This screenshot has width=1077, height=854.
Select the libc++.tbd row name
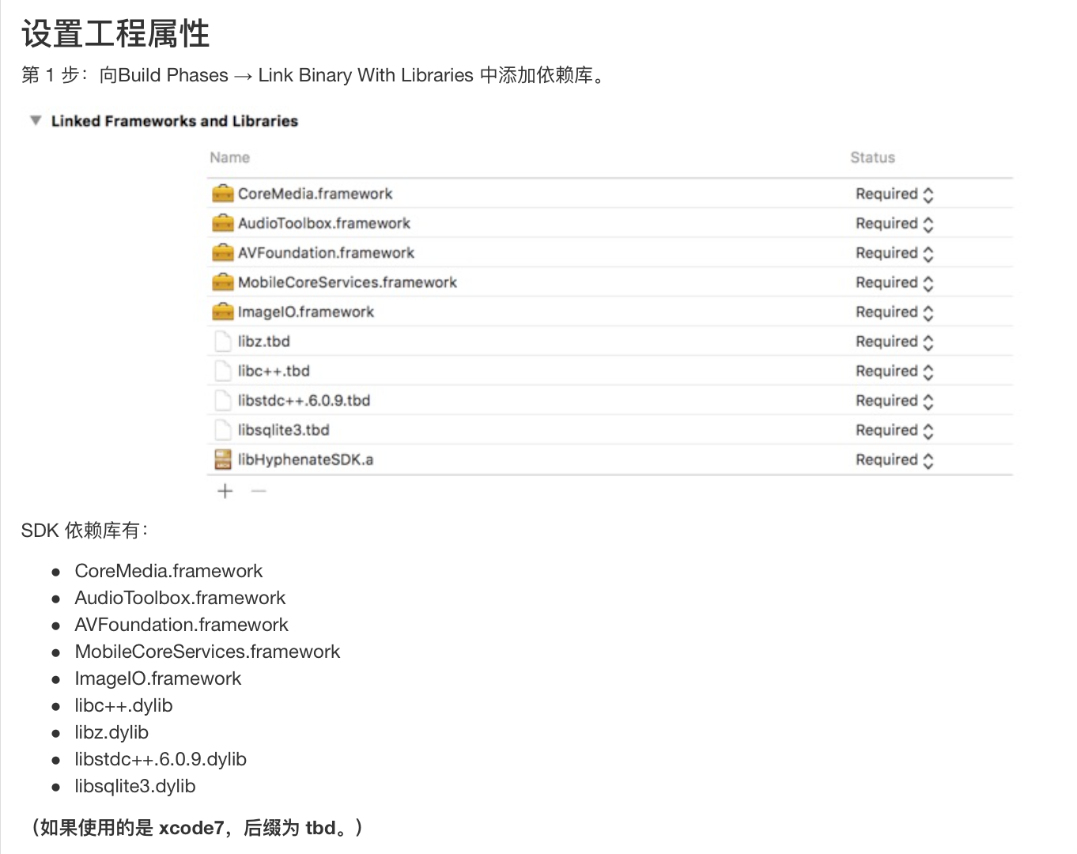point(274,371)
